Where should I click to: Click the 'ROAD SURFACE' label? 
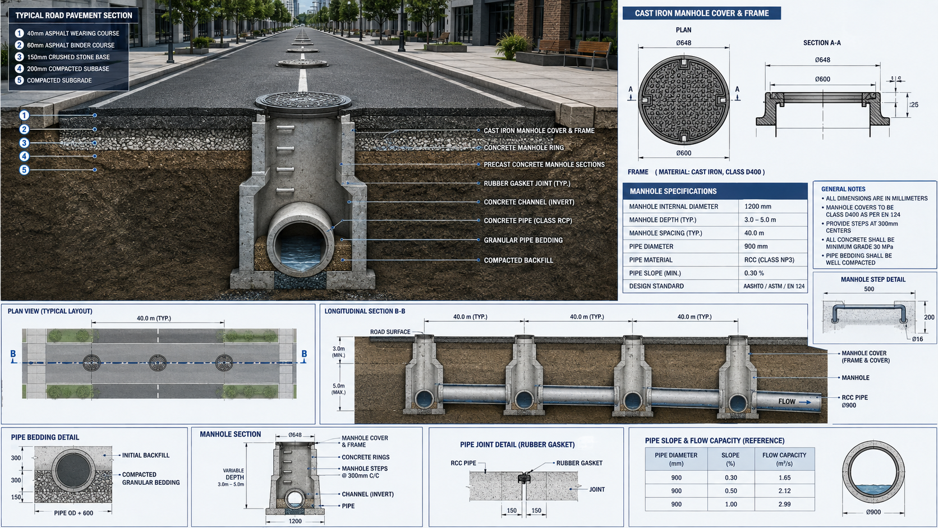point(390,332)
